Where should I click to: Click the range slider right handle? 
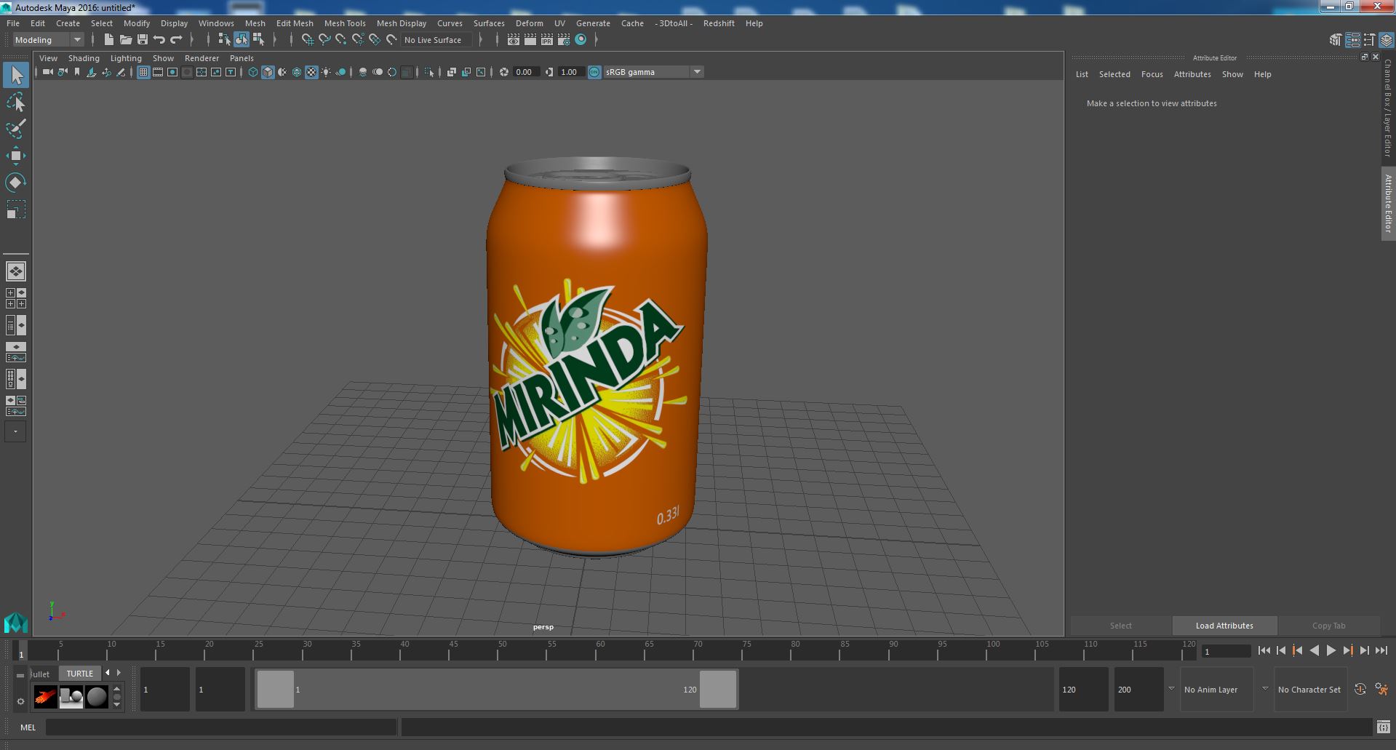tap(718, 689)
